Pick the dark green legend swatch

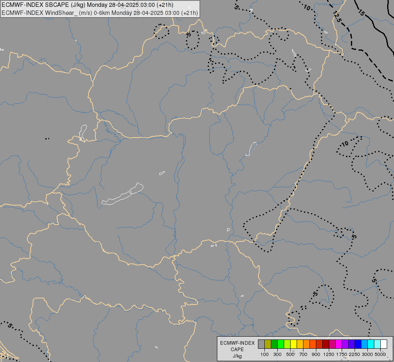click(274, 344)
